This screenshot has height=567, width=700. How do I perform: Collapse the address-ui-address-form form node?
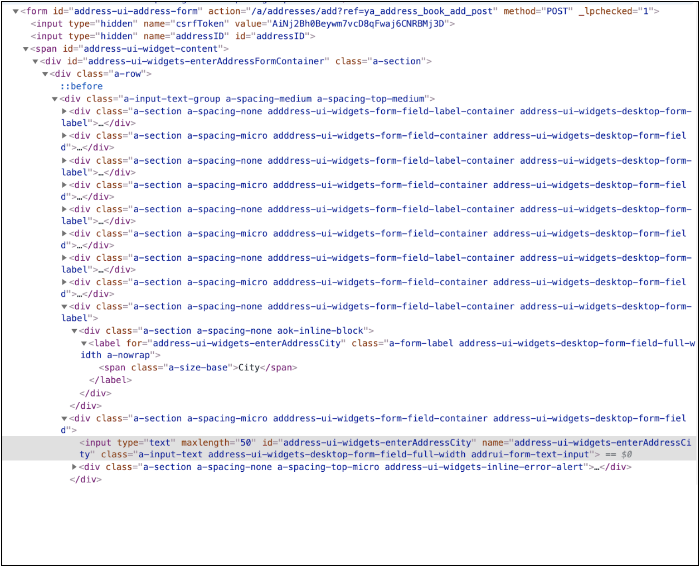[16, 11]
